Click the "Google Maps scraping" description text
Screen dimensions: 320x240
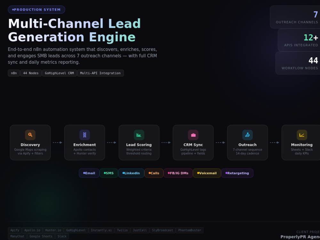(30, 149)
